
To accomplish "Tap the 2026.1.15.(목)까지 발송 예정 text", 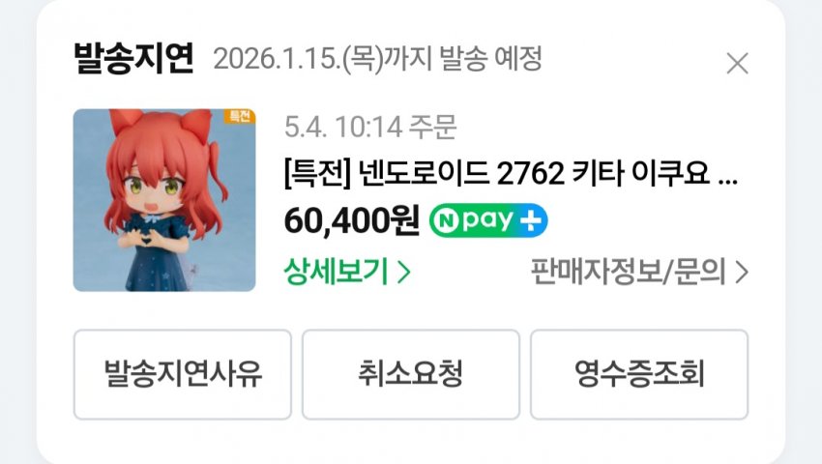I will [377, 59].
